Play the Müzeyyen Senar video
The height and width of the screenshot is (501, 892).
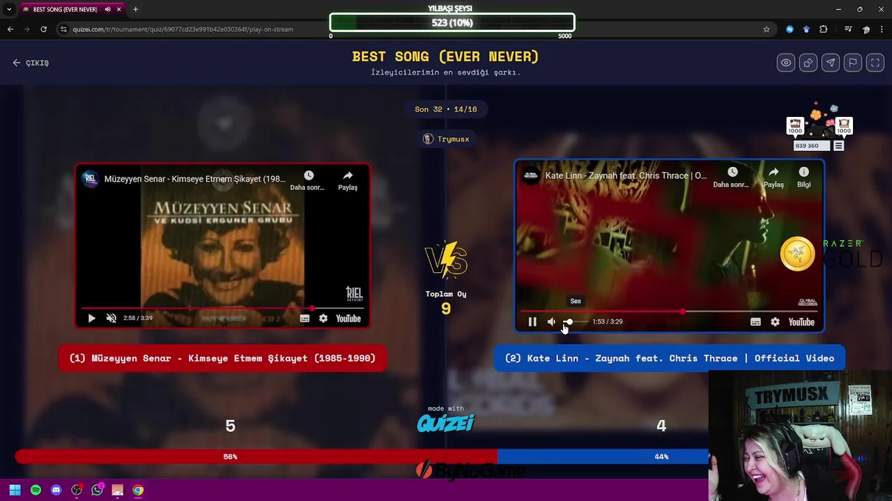[x=91, y=318]
